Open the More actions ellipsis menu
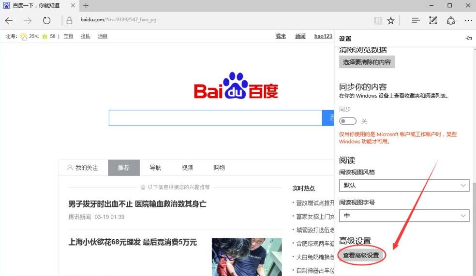The width and height of the screenshot is (476, 276). click(x=468, y=21)
